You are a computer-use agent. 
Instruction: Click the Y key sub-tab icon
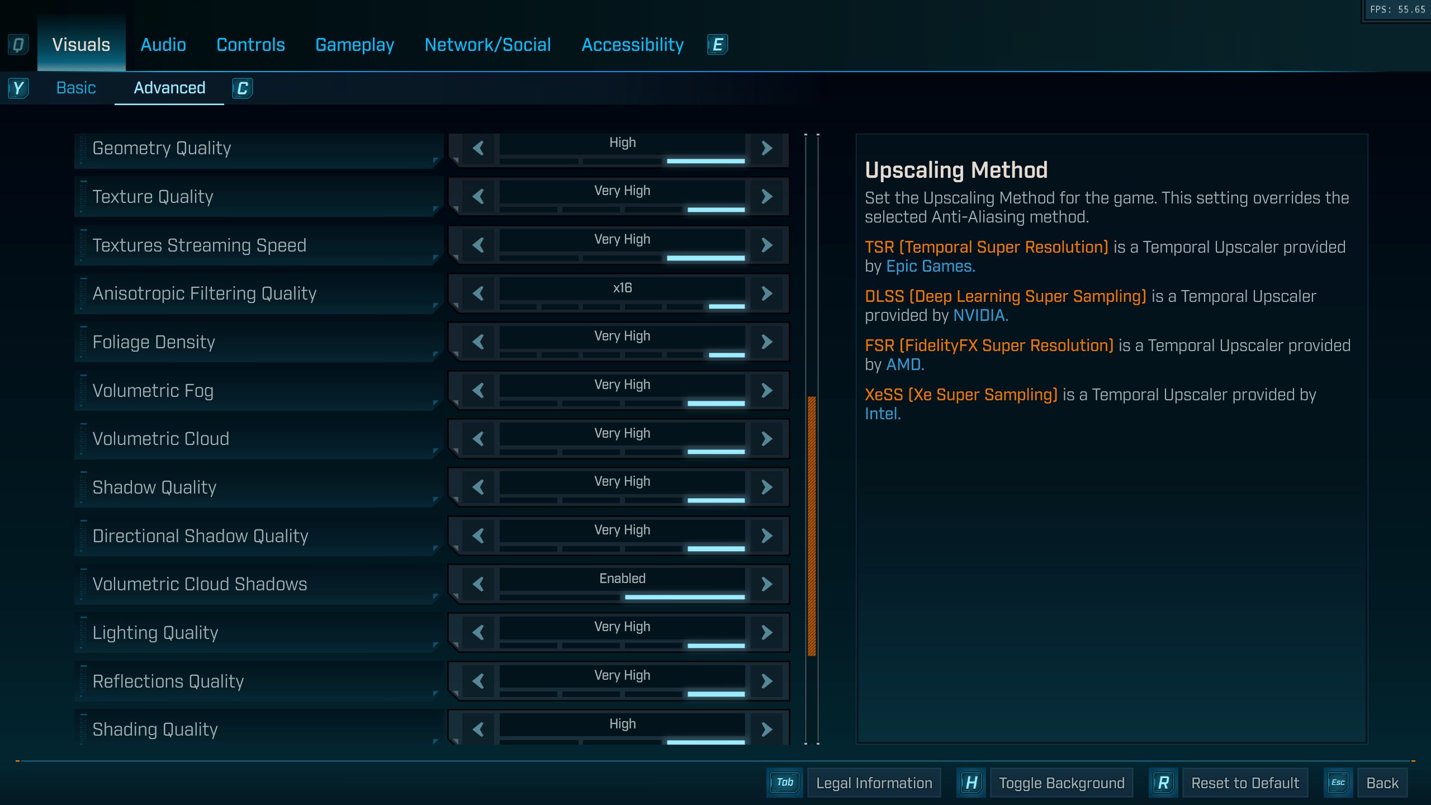pos(18,88)
